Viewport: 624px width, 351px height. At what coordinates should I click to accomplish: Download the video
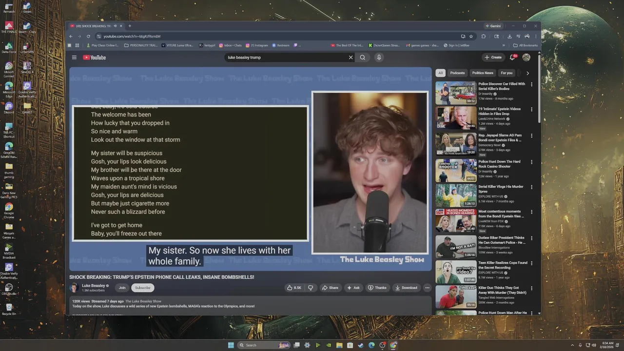406,288
